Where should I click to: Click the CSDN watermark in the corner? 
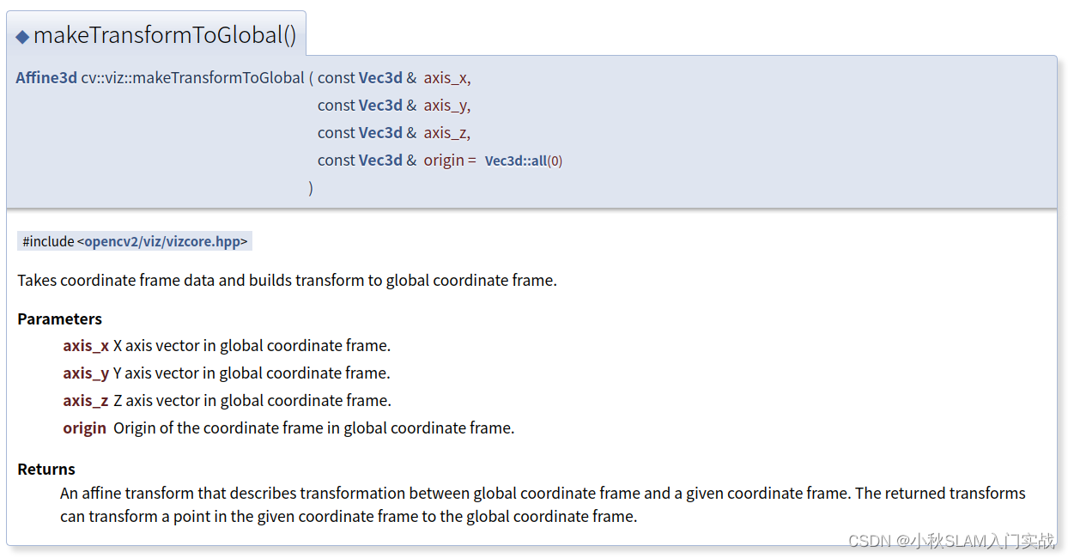pos(951,541)
